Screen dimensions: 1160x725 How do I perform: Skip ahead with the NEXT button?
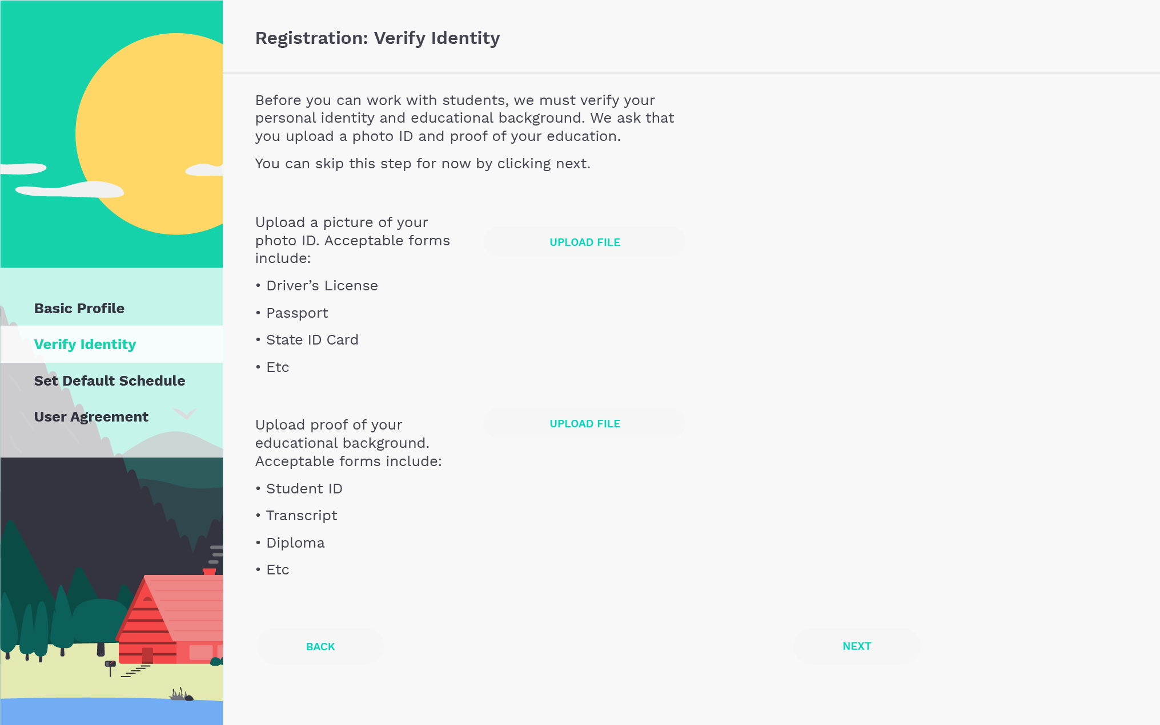tap(857, 646)
